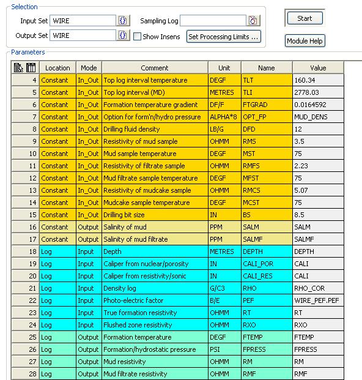Select 'Salinity of mud filtrate' comment

tap(155, 239)
